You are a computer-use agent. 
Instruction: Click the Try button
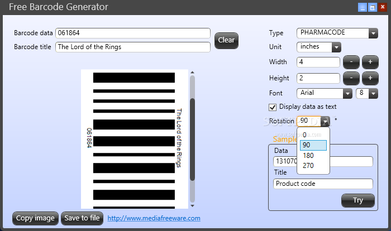tap(358, 201)
